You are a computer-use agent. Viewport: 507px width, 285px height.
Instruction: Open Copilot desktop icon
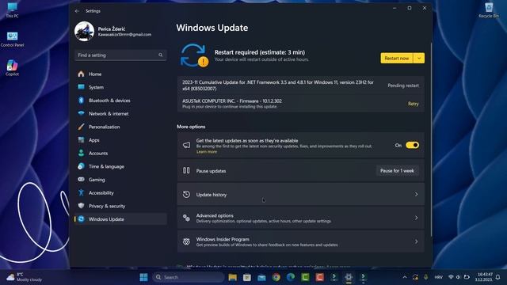click(12, 68)
